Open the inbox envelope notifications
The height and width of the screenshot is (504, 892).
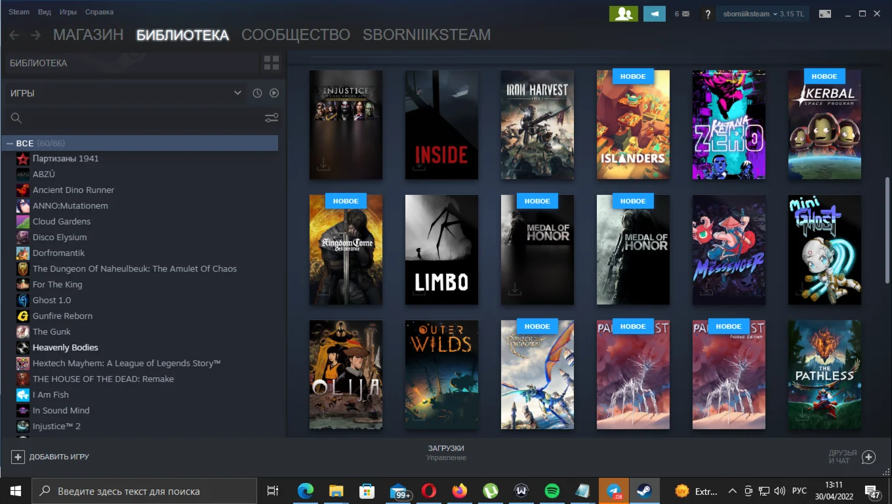point(682,14)
